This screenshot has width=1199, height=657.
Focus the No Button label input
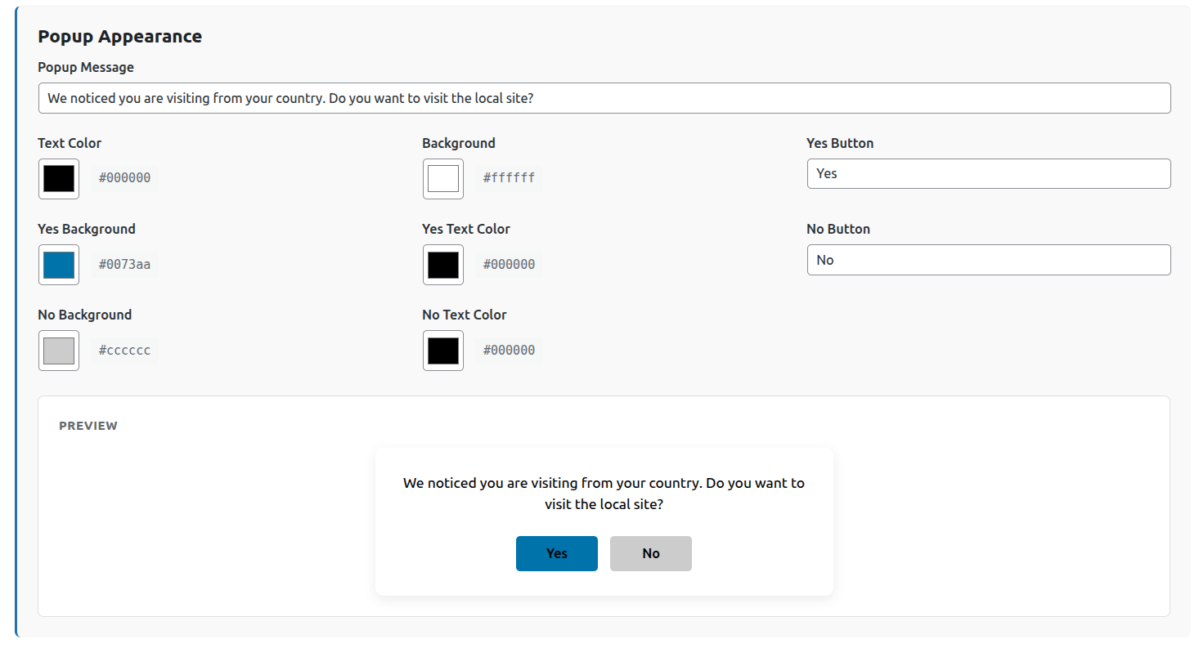(988, 260)
